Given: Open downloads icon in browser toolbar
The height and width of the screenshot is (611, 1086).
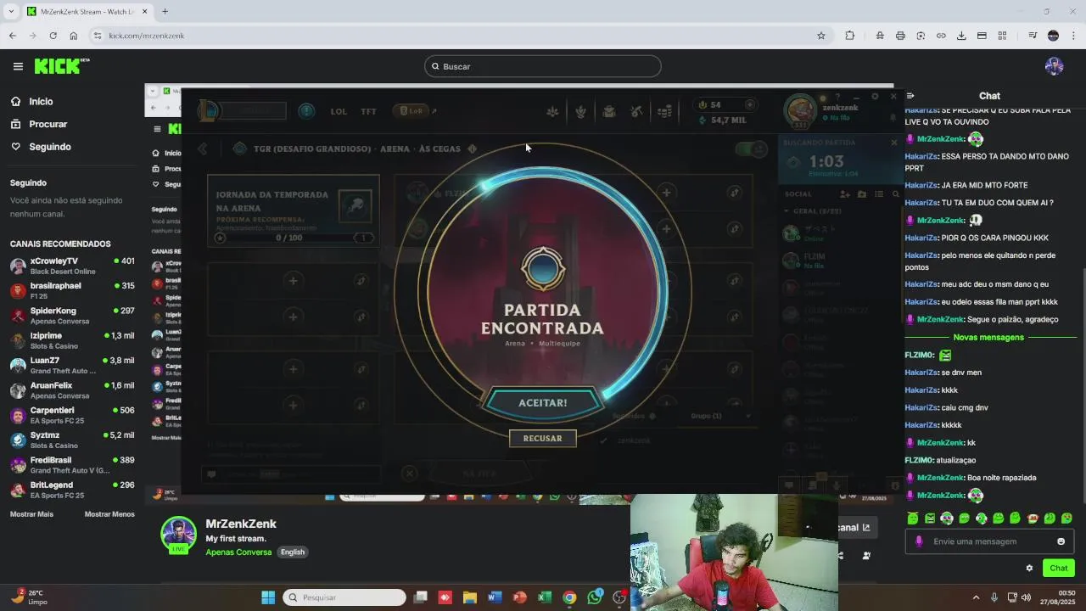Looking at the screenshot, I should pos(961,36).
